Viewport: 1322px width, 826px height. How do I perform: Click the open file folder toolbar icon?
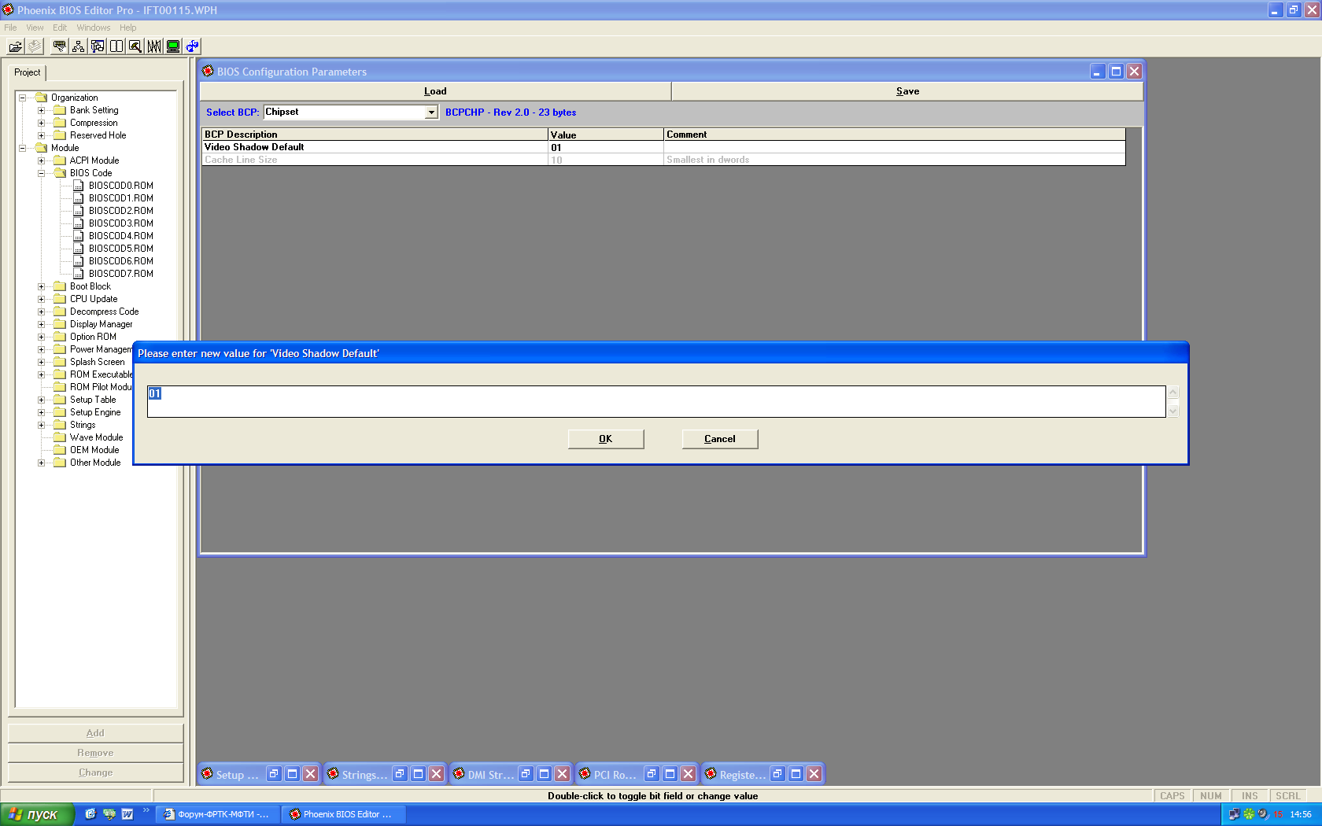tap(15, 46)
